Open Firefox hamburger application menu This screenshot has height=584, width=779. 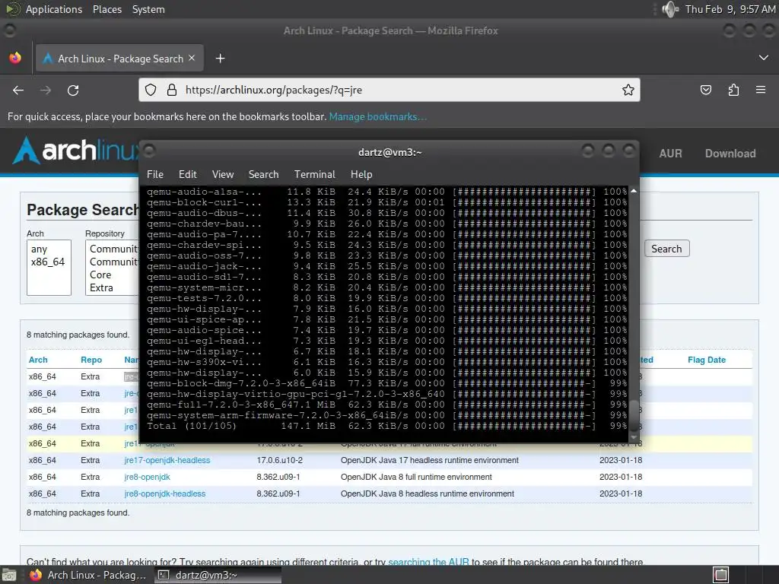761,90
